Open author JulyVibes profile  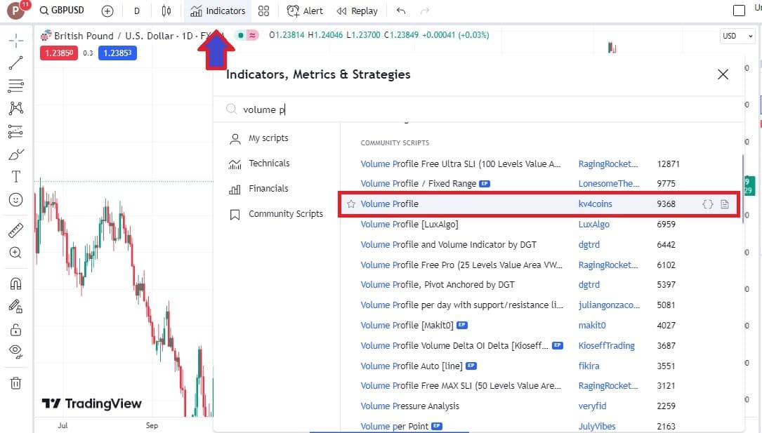(x=597, y=426)
